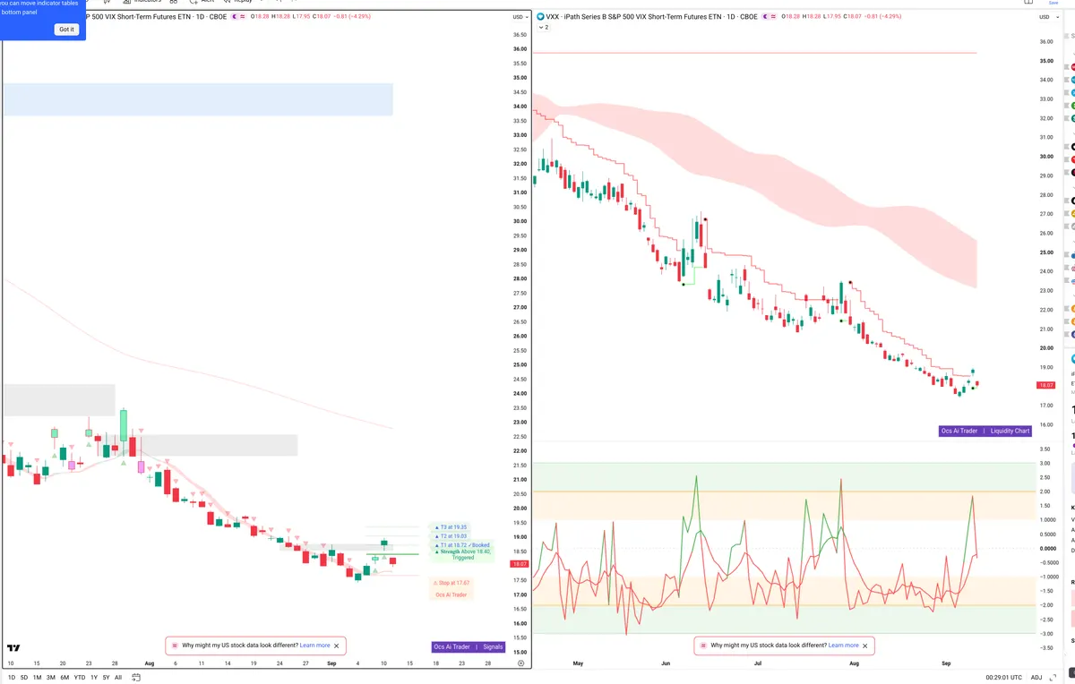Click the Ocs Ai Trader Signals table label

(x=468, y=646)
